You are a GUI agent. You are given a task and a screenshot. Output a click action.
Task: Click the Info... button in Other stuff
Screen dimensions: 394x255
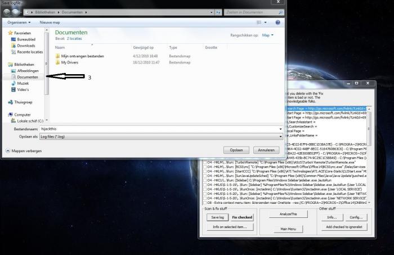332,217
